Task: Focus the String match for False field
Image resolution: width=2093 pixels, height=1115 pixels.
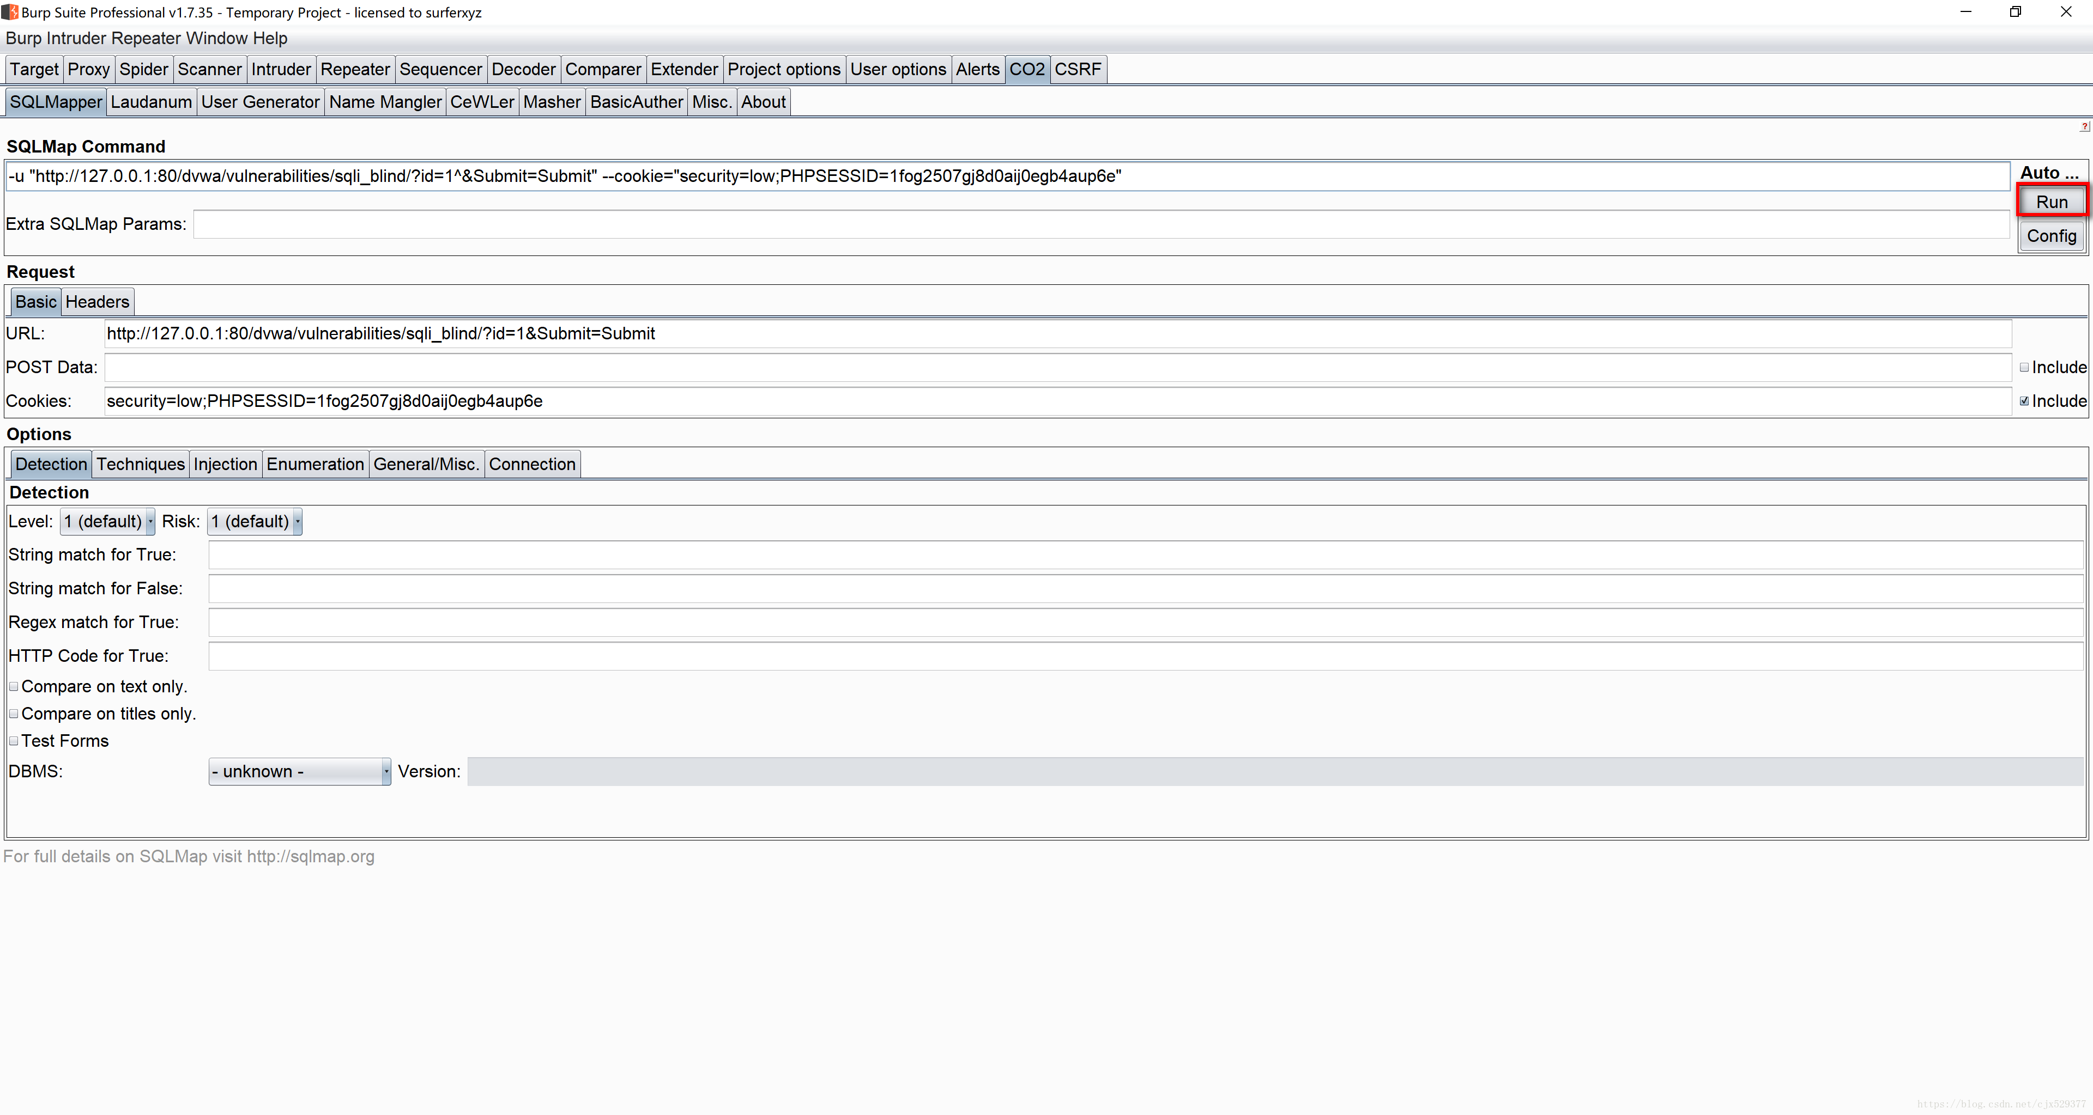Action: 1146,589
